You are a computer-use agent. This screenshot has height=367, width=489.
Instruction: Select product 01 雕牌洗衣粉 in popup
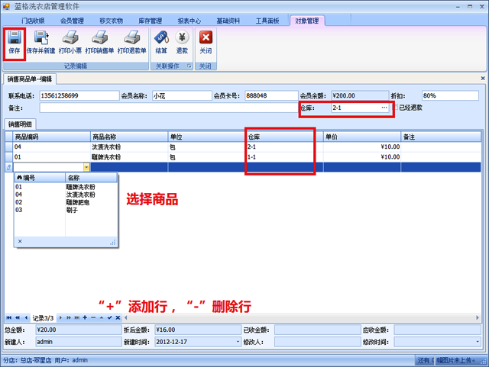66,187
